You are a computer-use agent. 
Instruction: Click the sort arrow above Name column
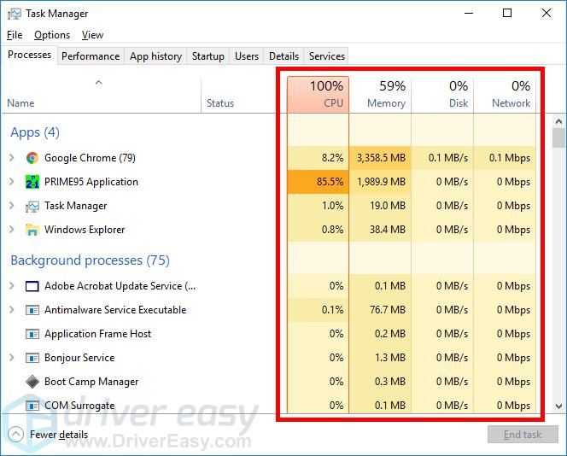pos(98,83)
